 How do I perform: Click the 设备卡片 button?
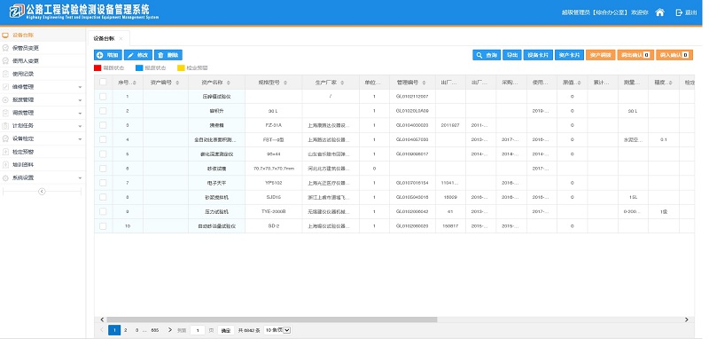(538, 55)
